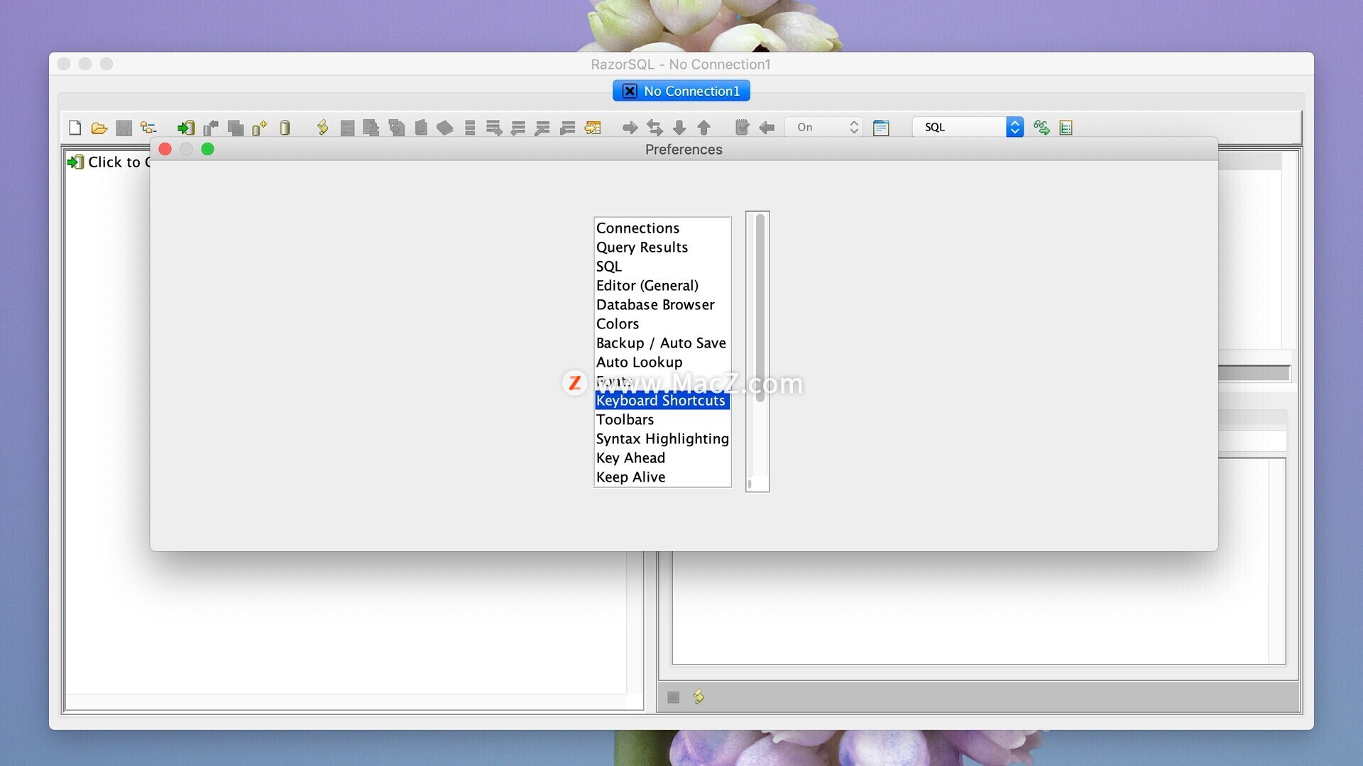Viewport: 1363px width, 766px height.
Task: Click the tree-structure navigator toolbar icon
Action: [148, 128]
